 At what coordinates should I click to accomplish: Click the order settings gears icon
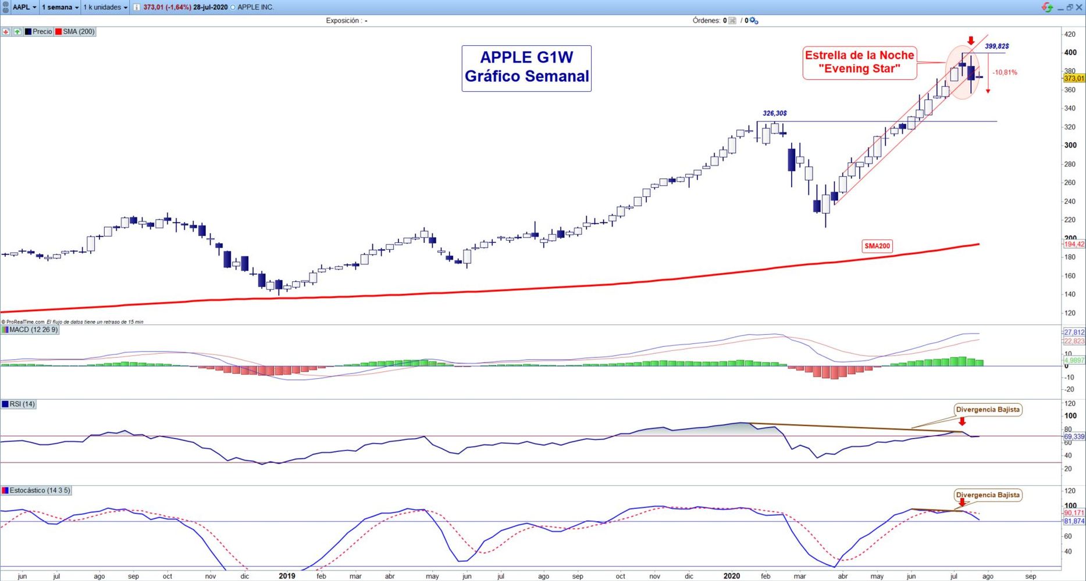pos(754,21)
